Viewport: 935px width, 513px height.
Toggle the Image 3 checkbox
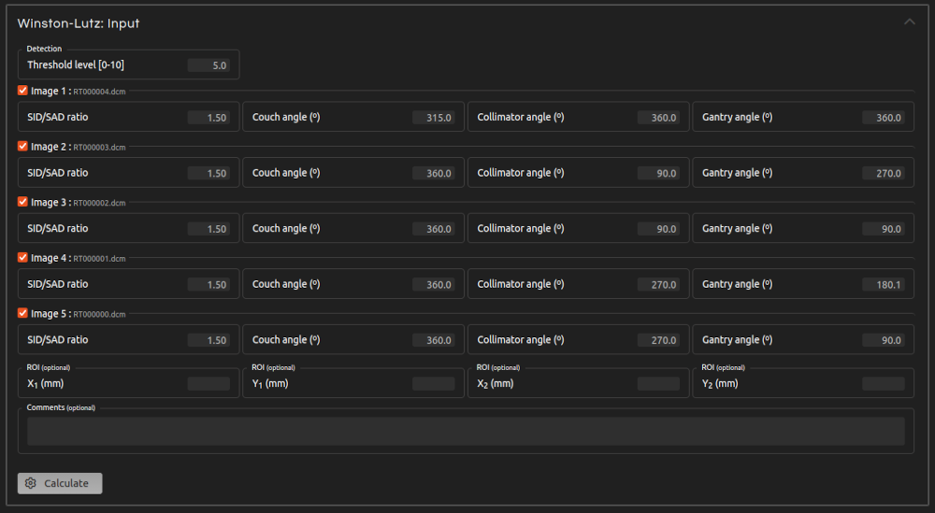coord(22,202)
